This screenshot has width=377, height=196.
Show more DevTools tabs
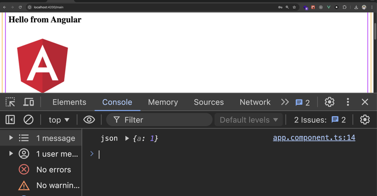click(x=285, y=102)
